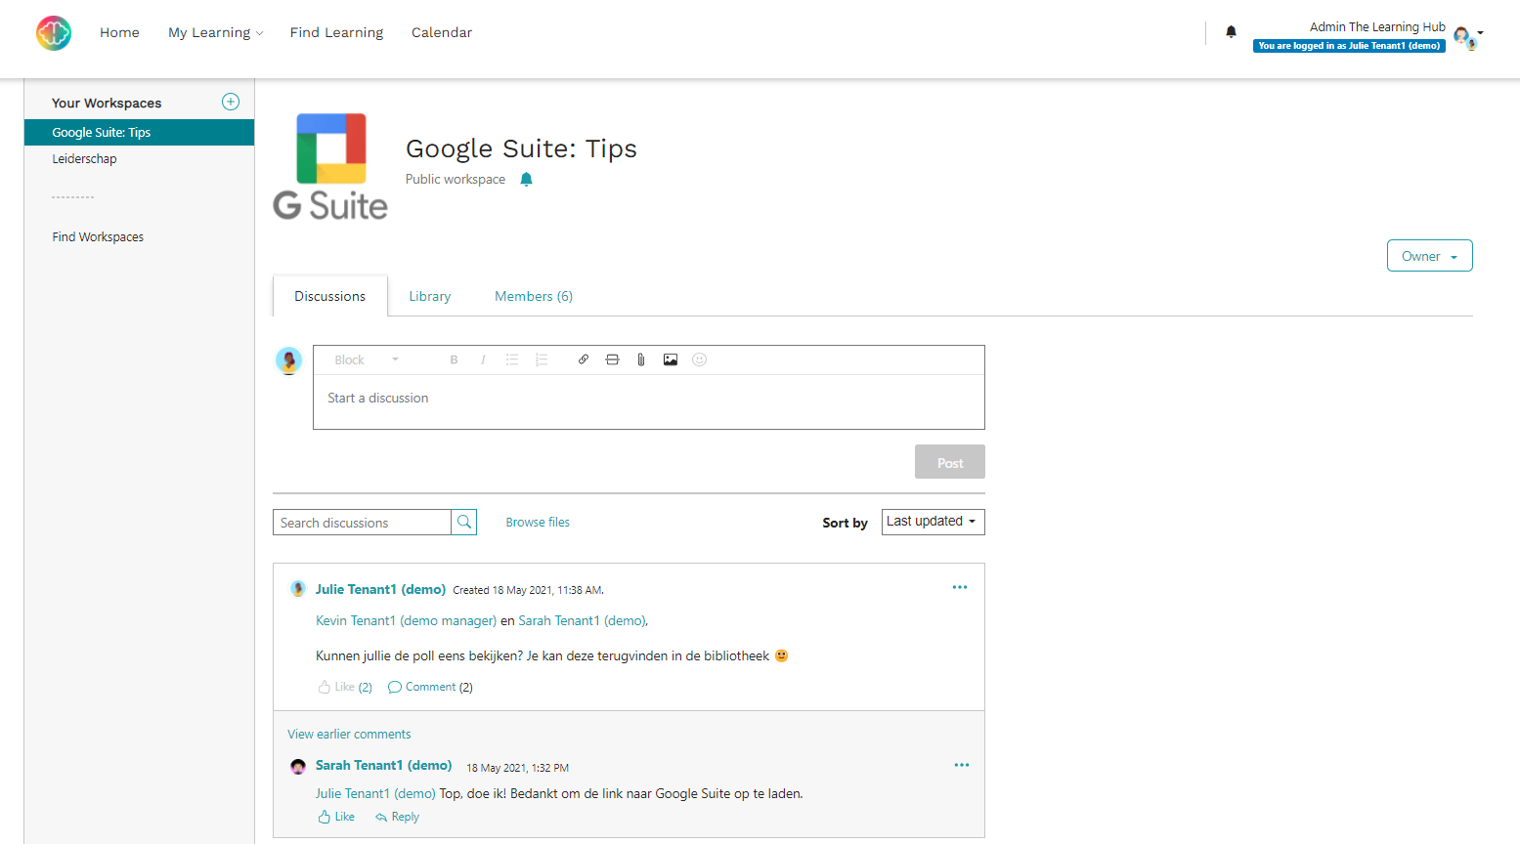Open the Owner role dropdown
This screenshot has height=844, width=1520.
click(x=1429, y=256)
